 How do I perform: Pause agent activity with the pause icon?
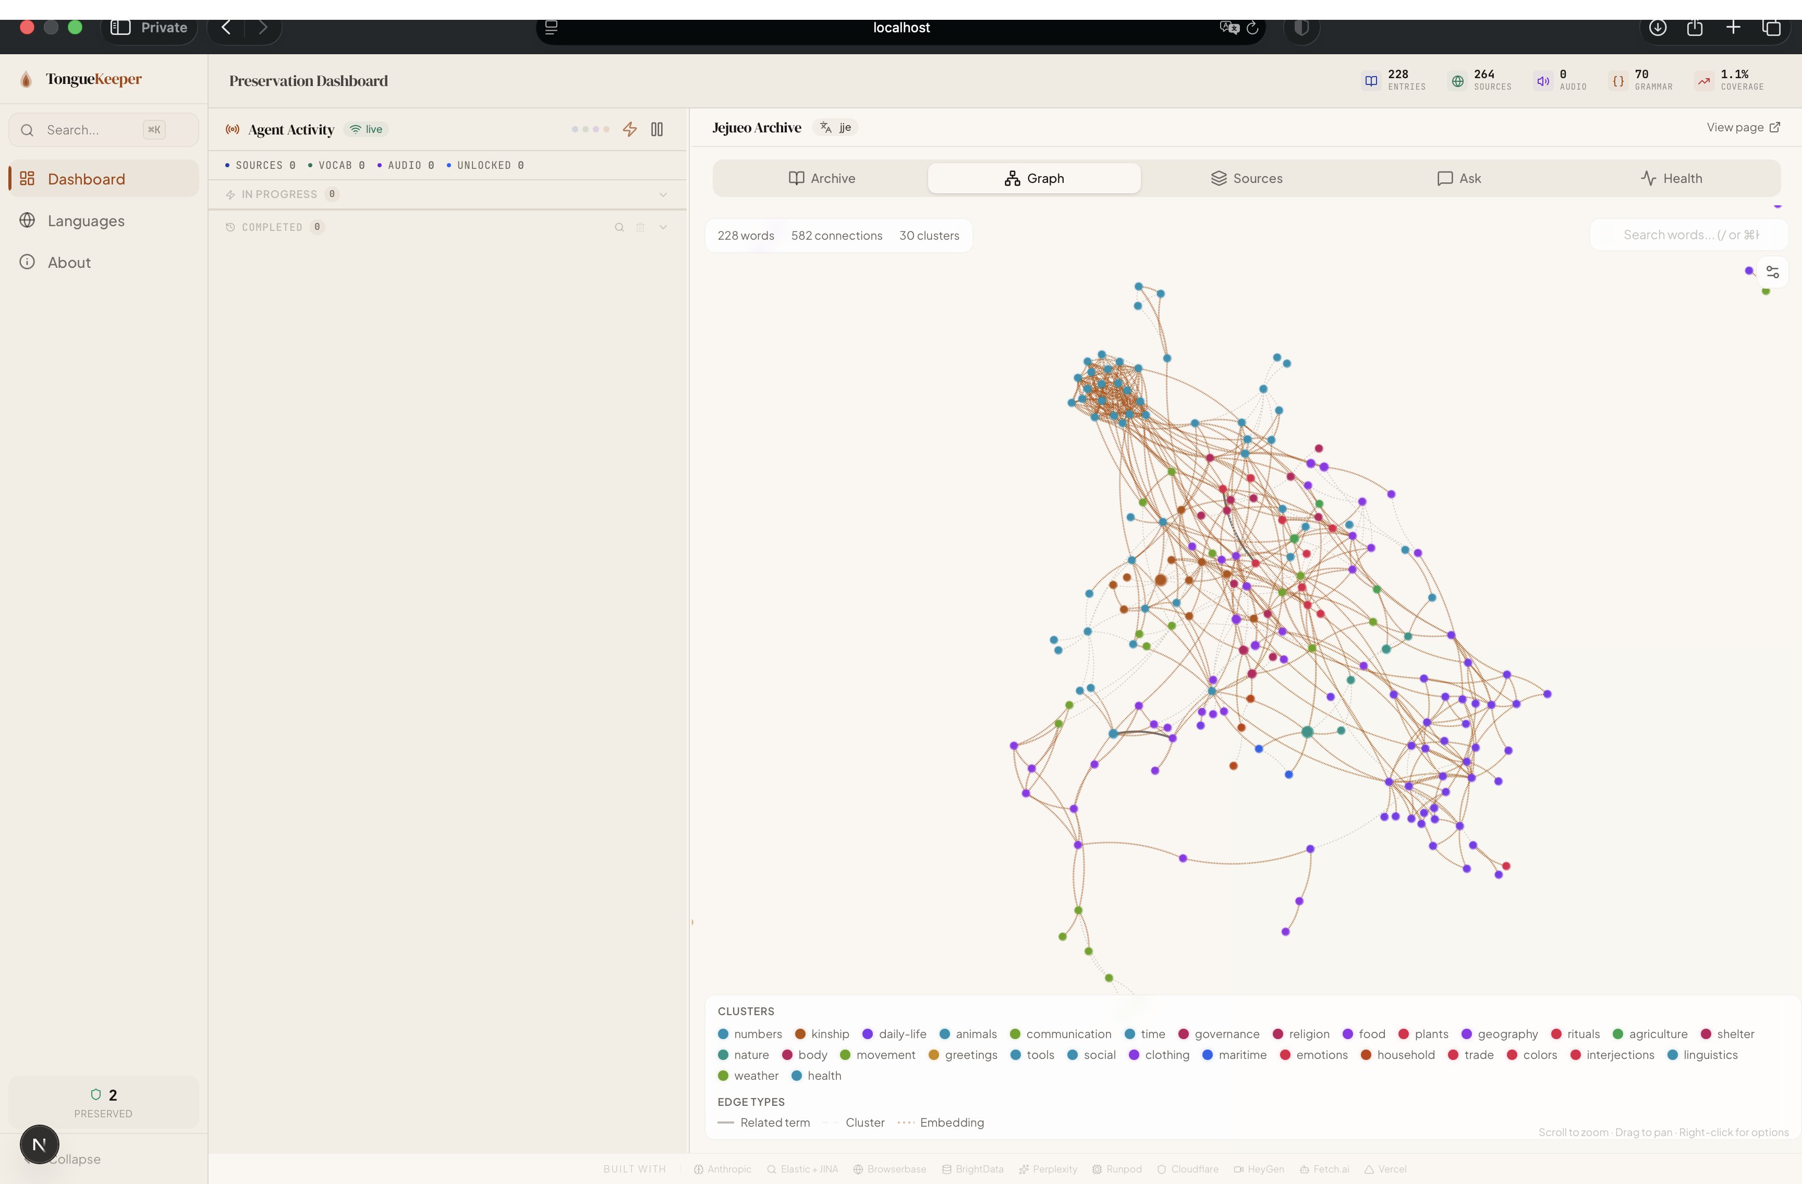click(656, 129)
